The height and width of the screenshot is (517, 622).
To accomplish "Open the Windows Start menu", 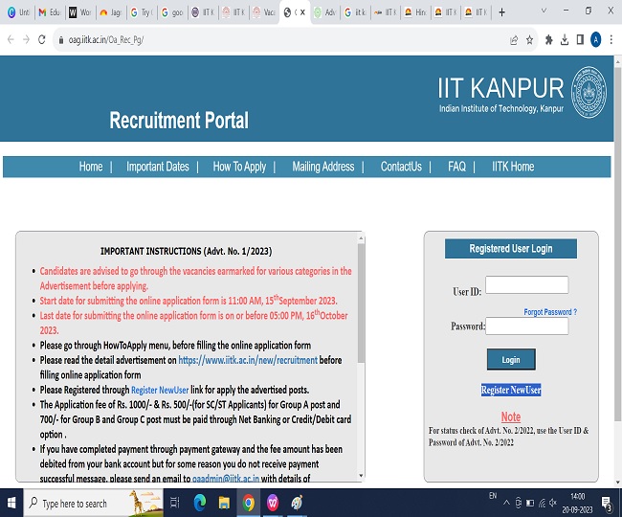I will [x=11, y=503].
